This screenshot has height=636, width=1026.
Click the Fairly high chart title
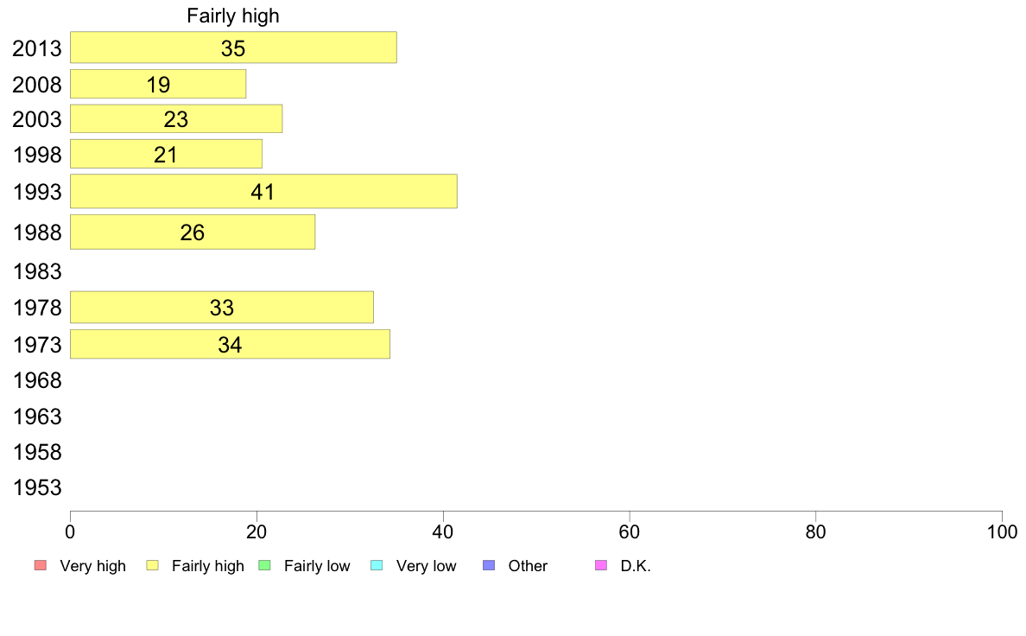233,16
